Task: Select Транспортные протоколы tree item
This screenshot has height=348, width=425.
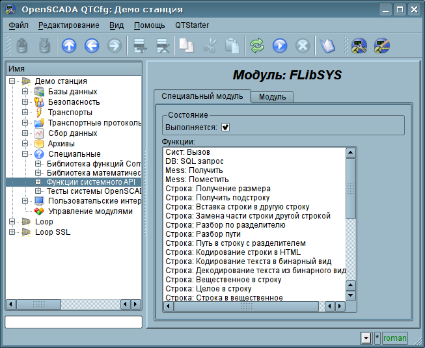Action: [94, 123]
